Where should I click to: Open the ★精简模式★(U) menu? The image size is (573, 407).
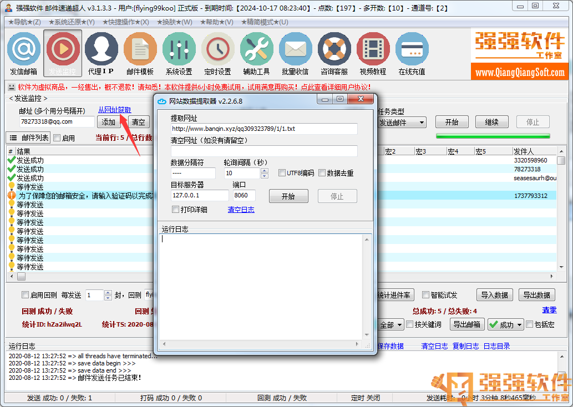point(265,22)
